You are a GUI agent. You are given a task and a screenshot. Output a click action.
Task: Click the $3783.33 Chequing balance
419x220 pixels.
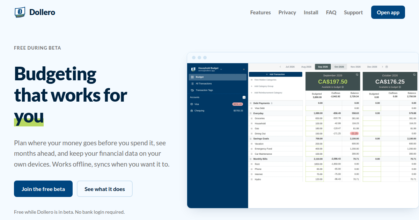pos(238,111)
